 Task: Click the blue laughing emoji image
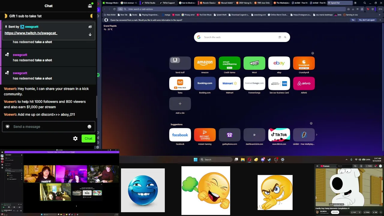tap(143, 190)
